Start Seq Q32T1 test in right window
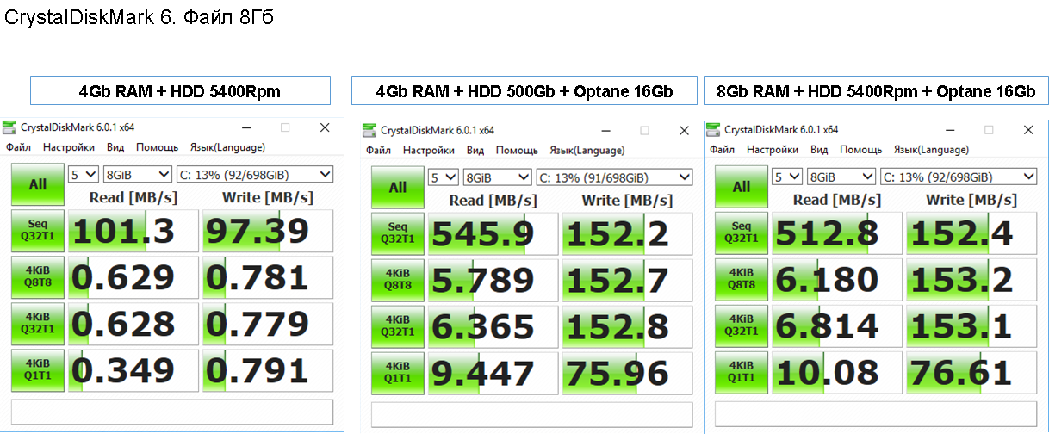Screen dimensions: 1049x434 point(742,232)
